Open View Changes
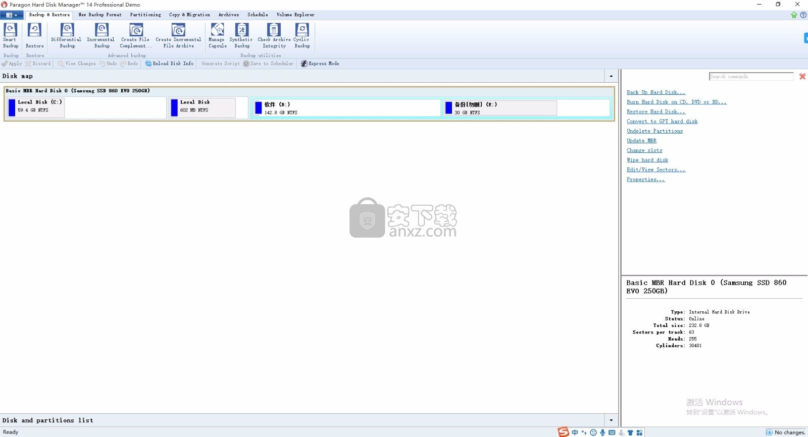Image resolution: width=808 pixels, height=437 pixels. tap(76, 64)
